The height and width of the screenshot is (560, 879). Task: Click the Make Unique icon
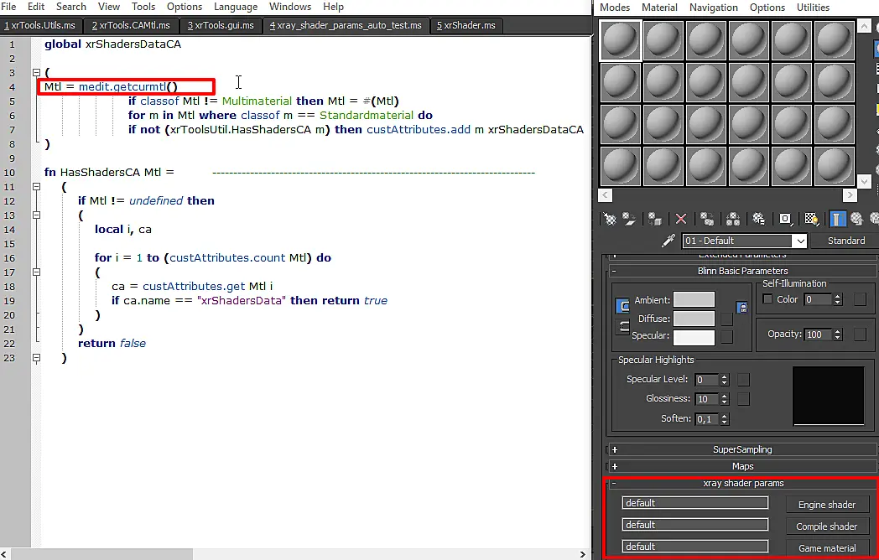733,219
